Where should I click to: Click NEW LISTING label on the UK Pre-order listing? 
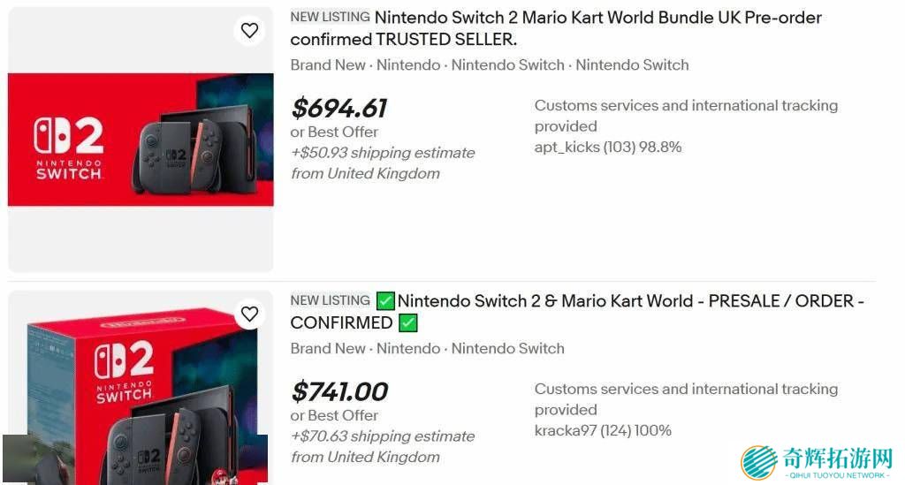click(330, 17)
